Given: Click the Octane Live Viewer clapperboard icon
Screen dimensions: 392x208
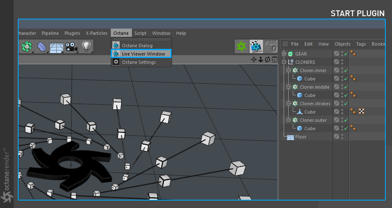Looking at the screenshot, I should (x=256, y=46).
